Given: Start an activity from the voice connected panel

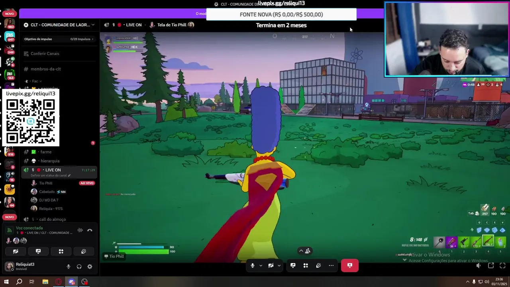Looking at the screenshot, I should [x=61, y=252].
